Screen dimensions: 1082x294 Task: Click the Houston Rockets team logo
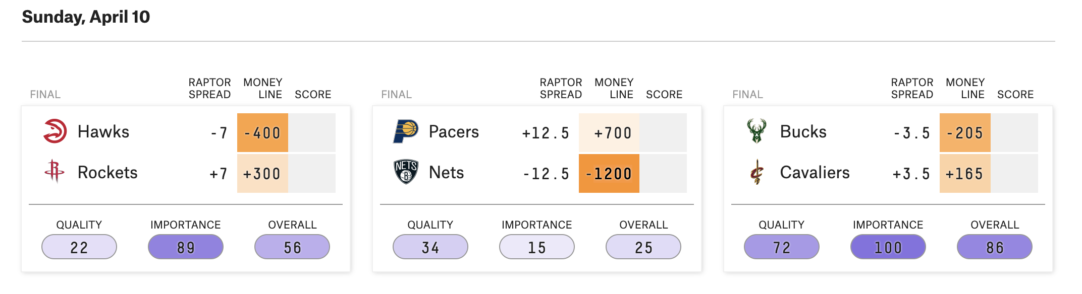tap(55, 172)
